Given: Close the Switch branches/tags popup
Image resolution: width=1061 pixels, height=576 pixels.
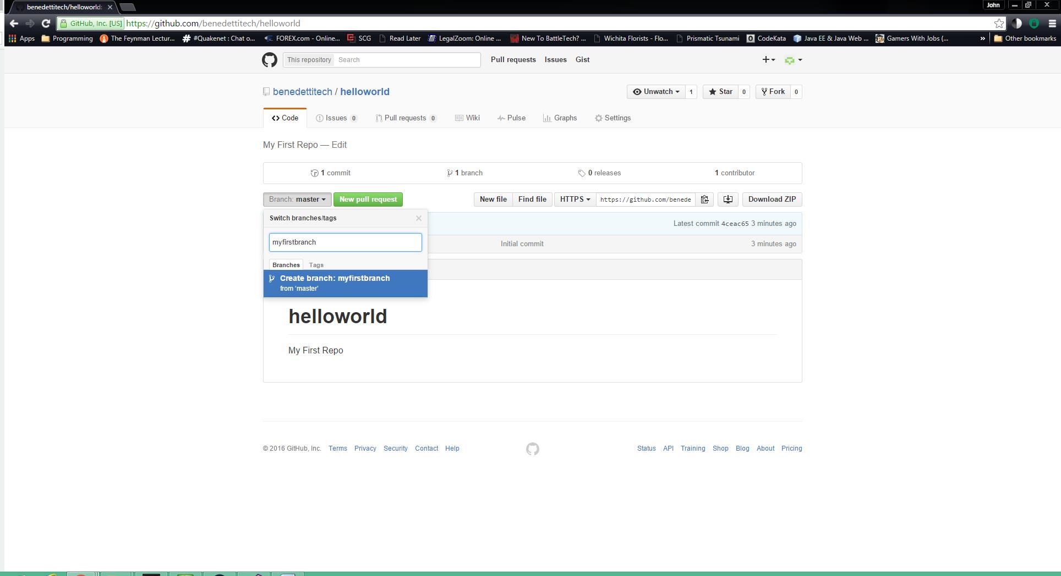Looking at the screenshot, I should [419, 218].
